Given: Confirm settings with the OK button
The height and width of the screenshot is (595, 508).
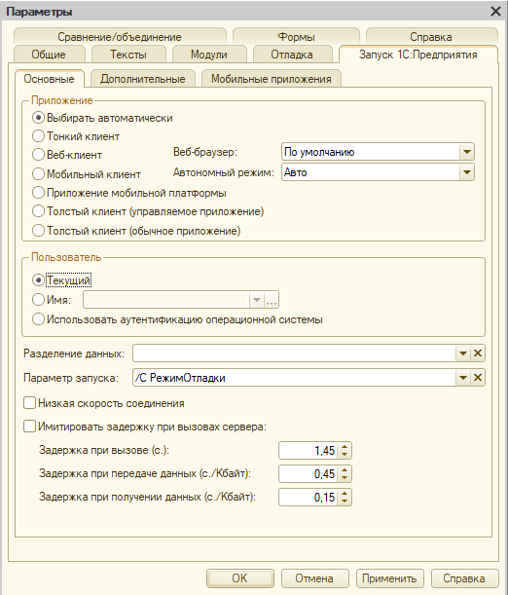Looking at the screenshot, I should [240, 578].
